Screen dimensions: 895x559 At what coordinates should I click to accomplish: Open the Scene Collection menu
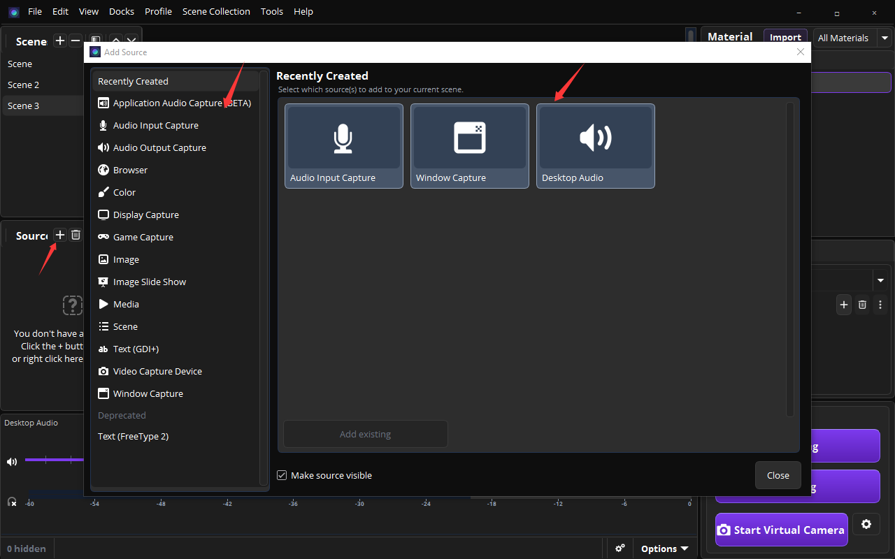coord(216,11)
